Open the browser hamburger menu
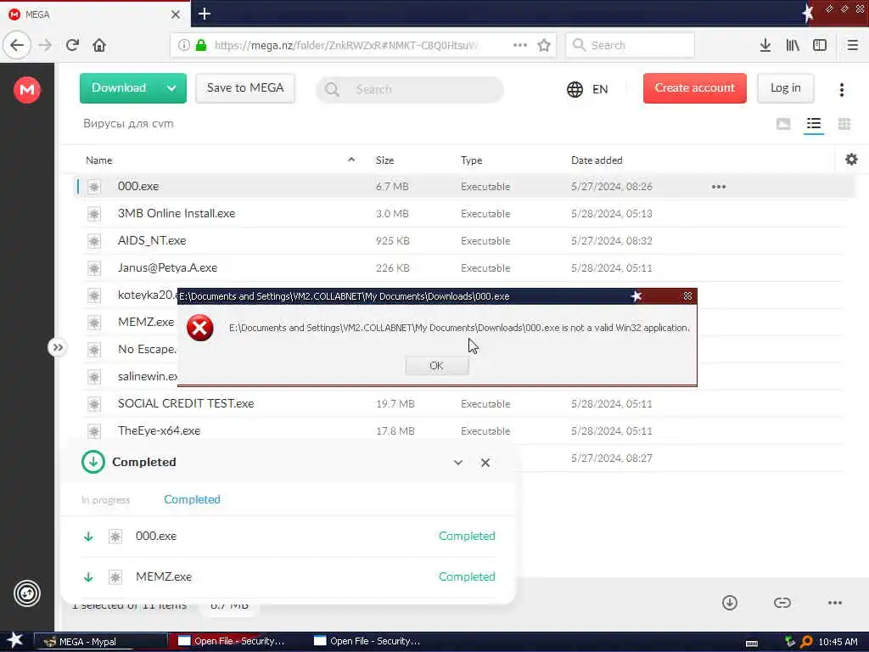Screen dimensions: 869x652 pos(852,45)
